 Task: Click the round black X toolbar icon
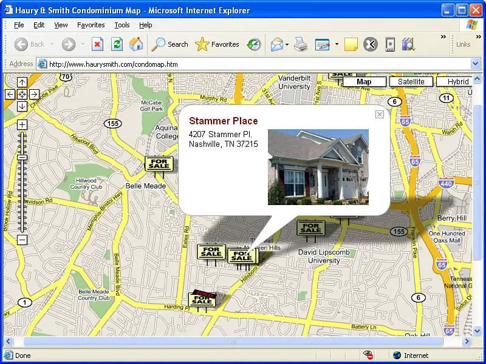[371, 44]
